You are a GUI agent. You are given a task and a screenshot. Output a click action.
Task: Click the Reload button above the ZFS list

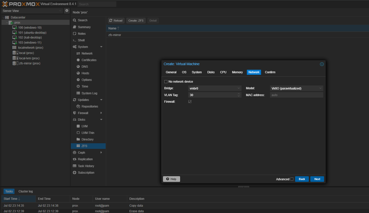point(116,20)
